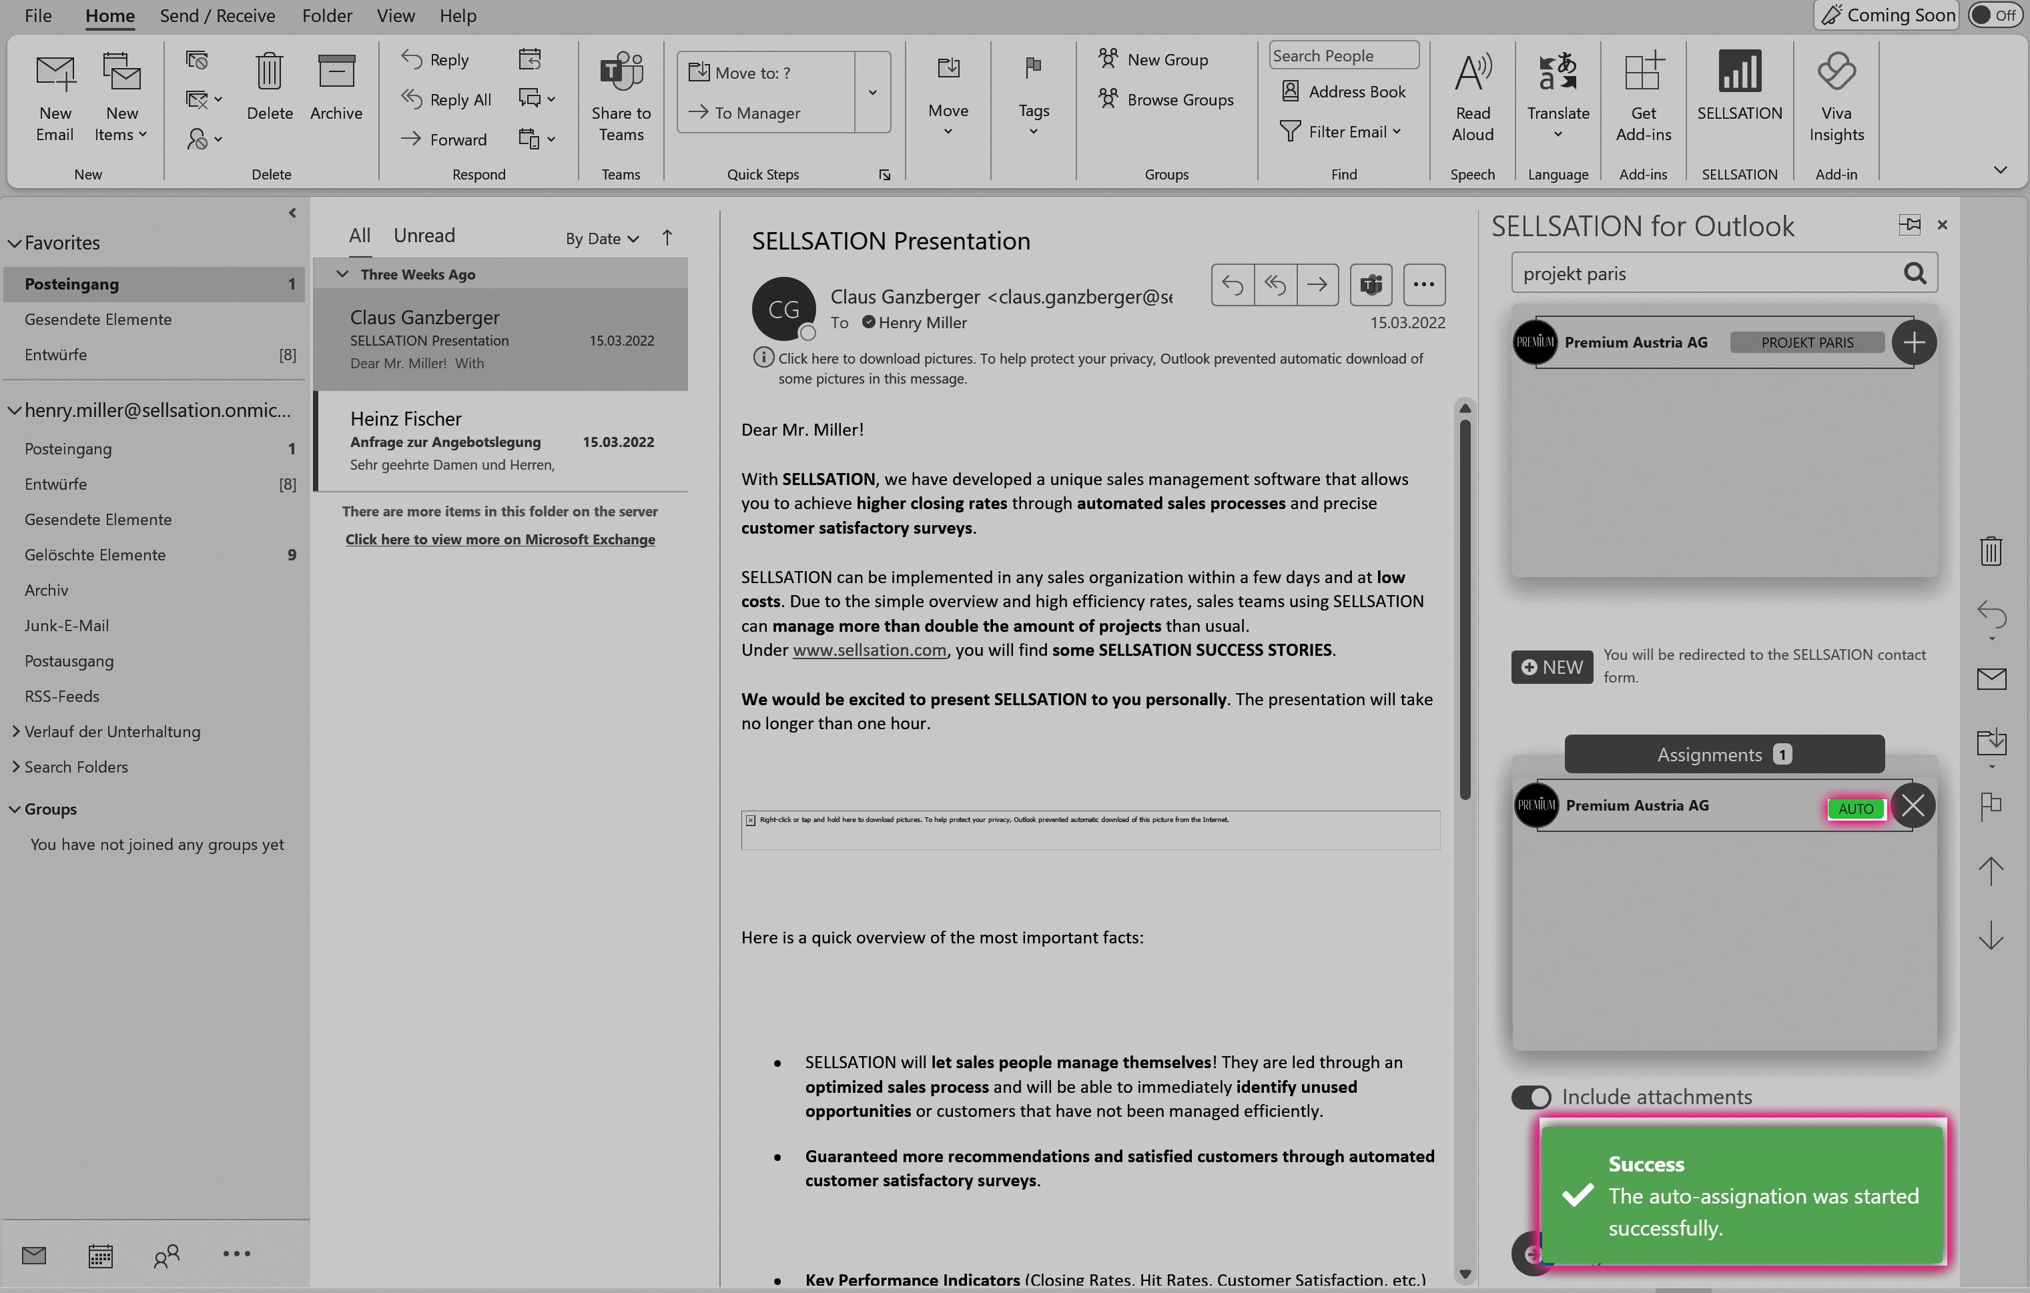Viewport: 2030px width, 1293px height.
Task: Expand the Quick Steps gallery
Action: [873, 92]
